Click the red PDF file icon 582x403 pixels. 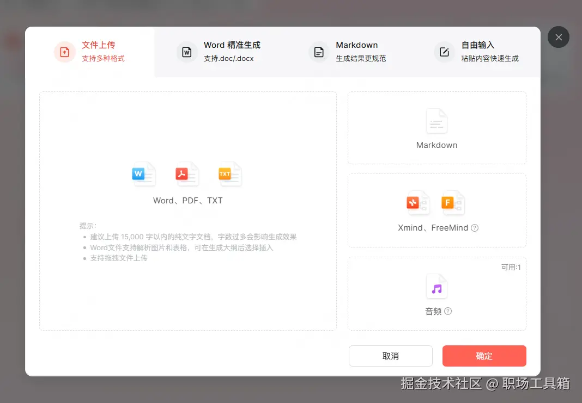[x=187, y=174]
